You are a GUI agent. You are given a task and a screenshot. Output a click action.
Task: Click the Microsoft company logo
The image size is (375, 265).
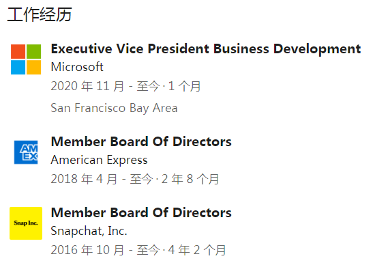pos(26,59)
